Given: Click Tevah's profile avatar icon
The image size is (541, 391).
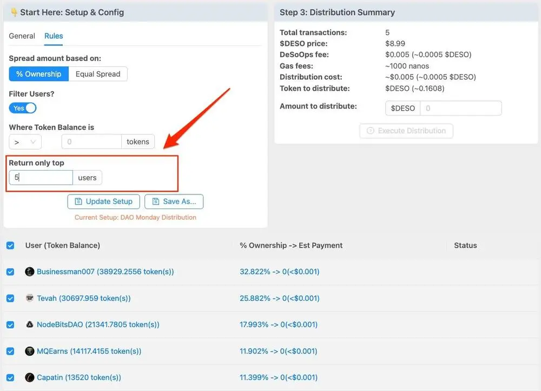Looking at the screenshot, I should point(30,298).
